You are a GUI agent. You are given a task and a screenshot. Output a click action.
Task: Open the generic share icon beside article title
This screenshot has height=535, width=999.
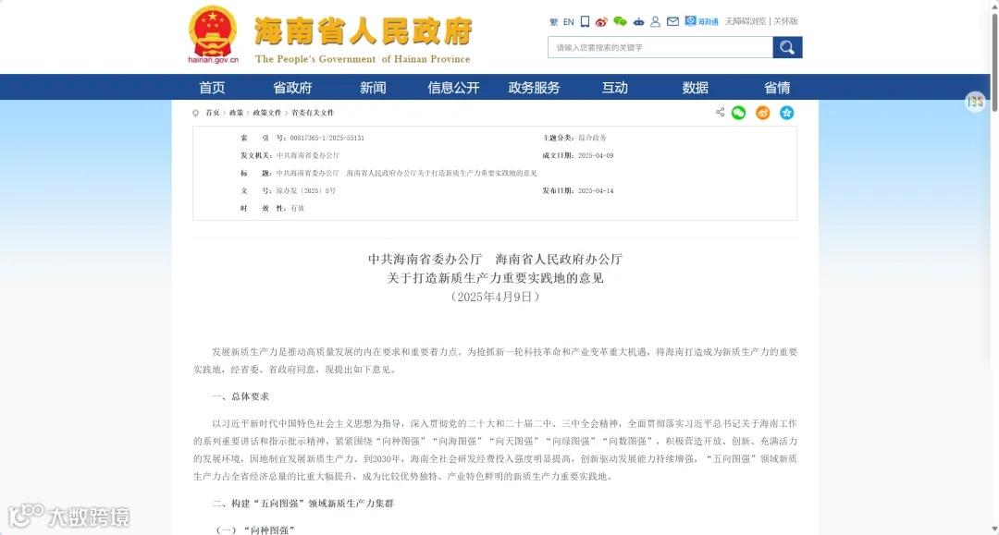tap(720, 113)
